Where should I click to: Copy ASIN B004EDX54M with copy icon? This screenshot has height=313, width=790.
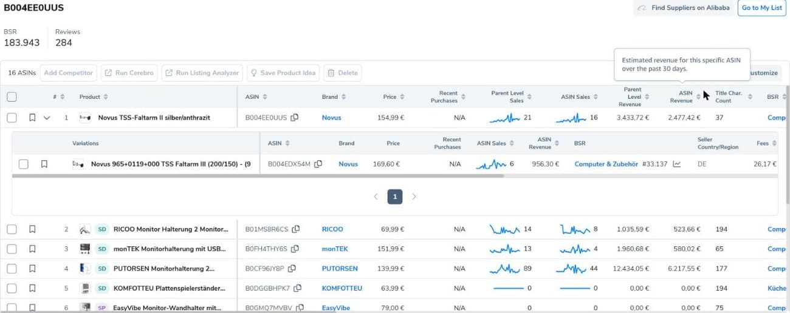point(318,164)
